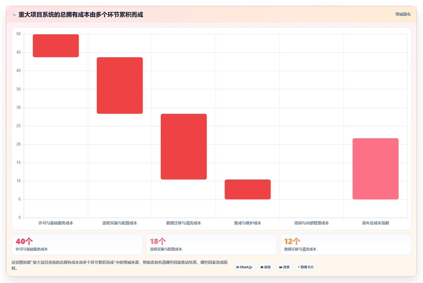Select the 数据迁移与清洗成本 waterfall bar
This screenshot has height=283, width=423.
(x=184, y=147)
